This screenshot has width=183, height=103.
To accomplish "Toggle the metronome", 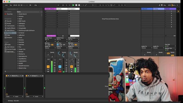I will coord(30,5).
